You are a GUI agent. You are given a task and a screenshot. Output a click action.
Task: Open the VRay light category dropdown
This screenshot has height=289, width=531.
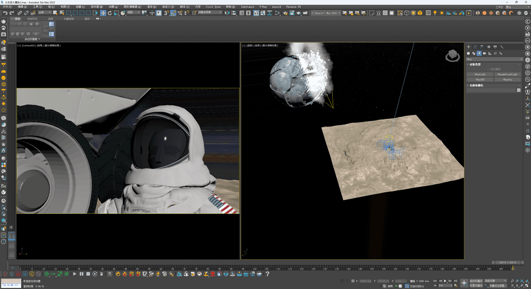pyautogui.click(x=493, y=59)
